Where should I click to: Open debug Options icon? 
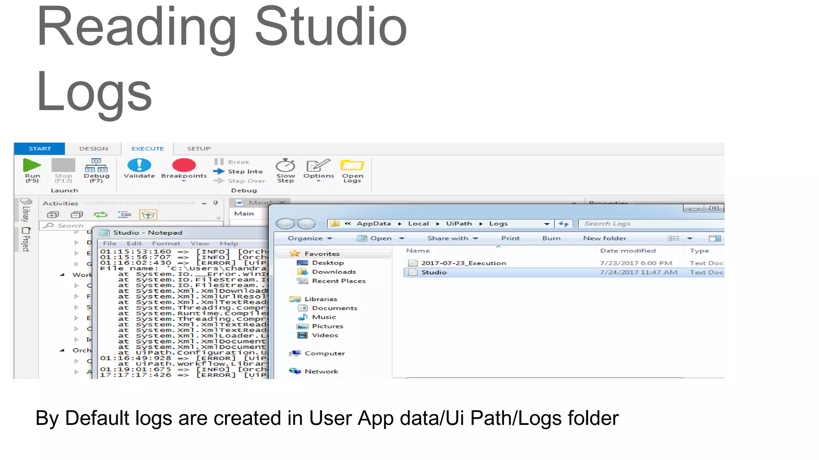tap(318, 165)
